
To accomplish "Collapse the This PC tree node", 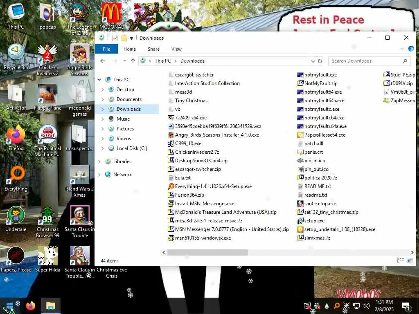I will (x=99, y=80).
